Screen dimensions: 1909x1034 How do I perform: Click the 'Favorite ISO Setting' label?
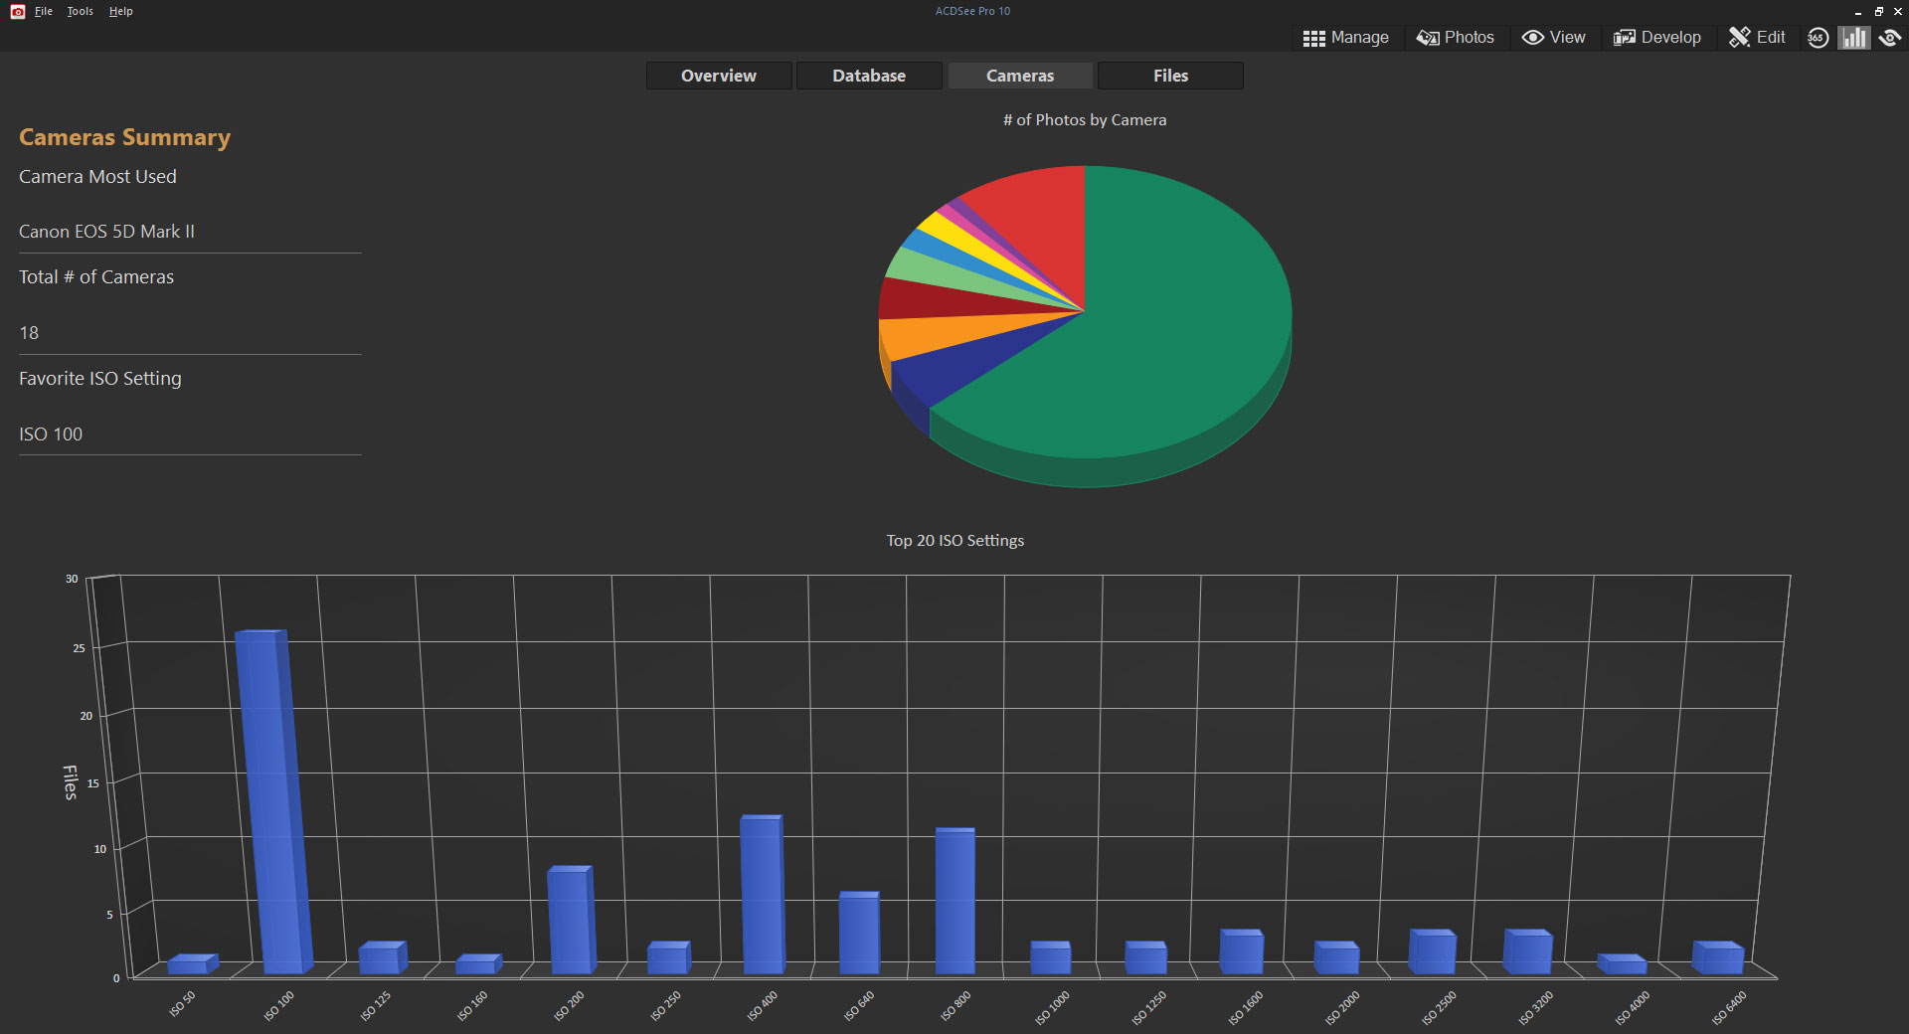(100, 379)
